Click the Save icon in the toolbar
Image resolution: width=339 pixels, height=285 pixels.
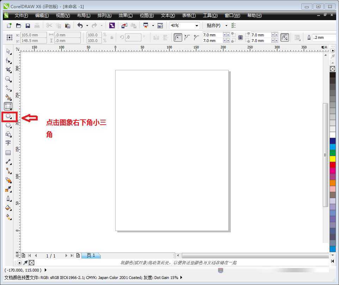point(28,25)
